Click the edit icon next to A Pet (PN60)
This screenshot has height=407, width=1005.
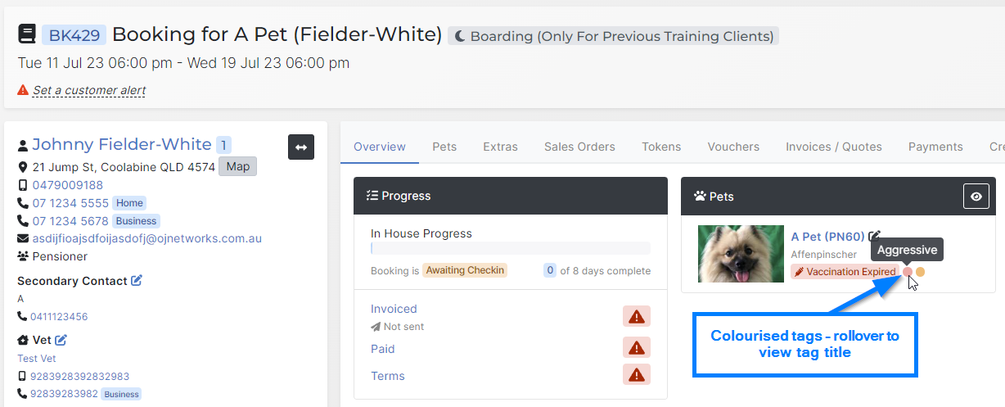pyautogui.click(x=875, y=236)
